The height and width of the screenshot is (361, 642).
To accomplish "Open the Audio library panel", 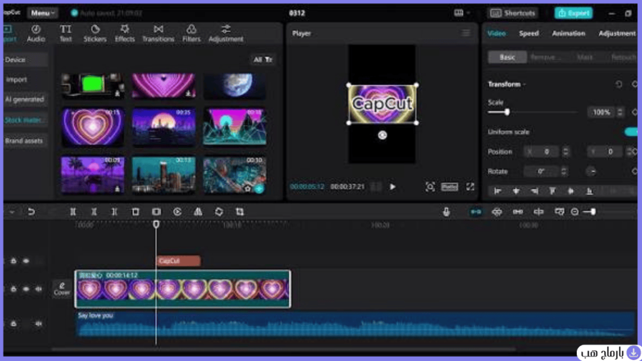I will click(x=36, y=33).
